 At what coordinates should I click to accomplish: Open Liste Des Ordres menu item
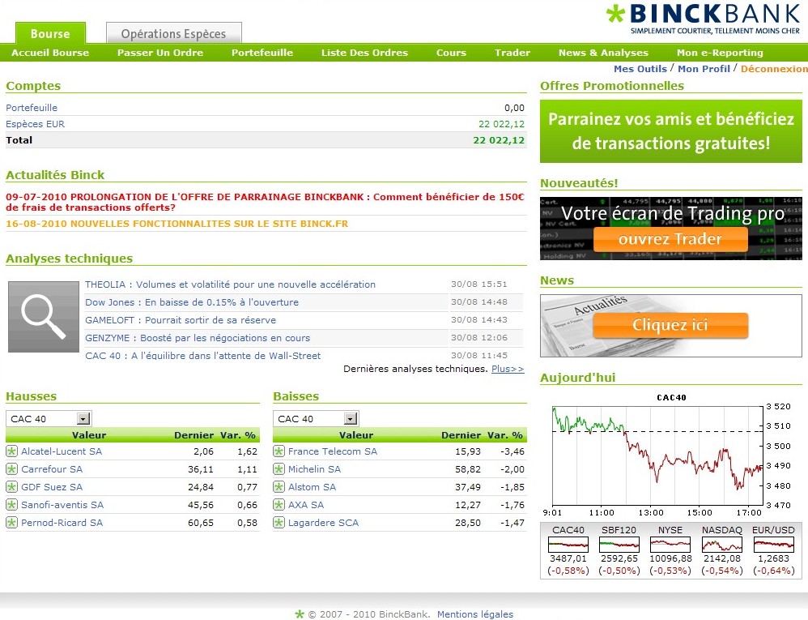click(x=364, y=53)
